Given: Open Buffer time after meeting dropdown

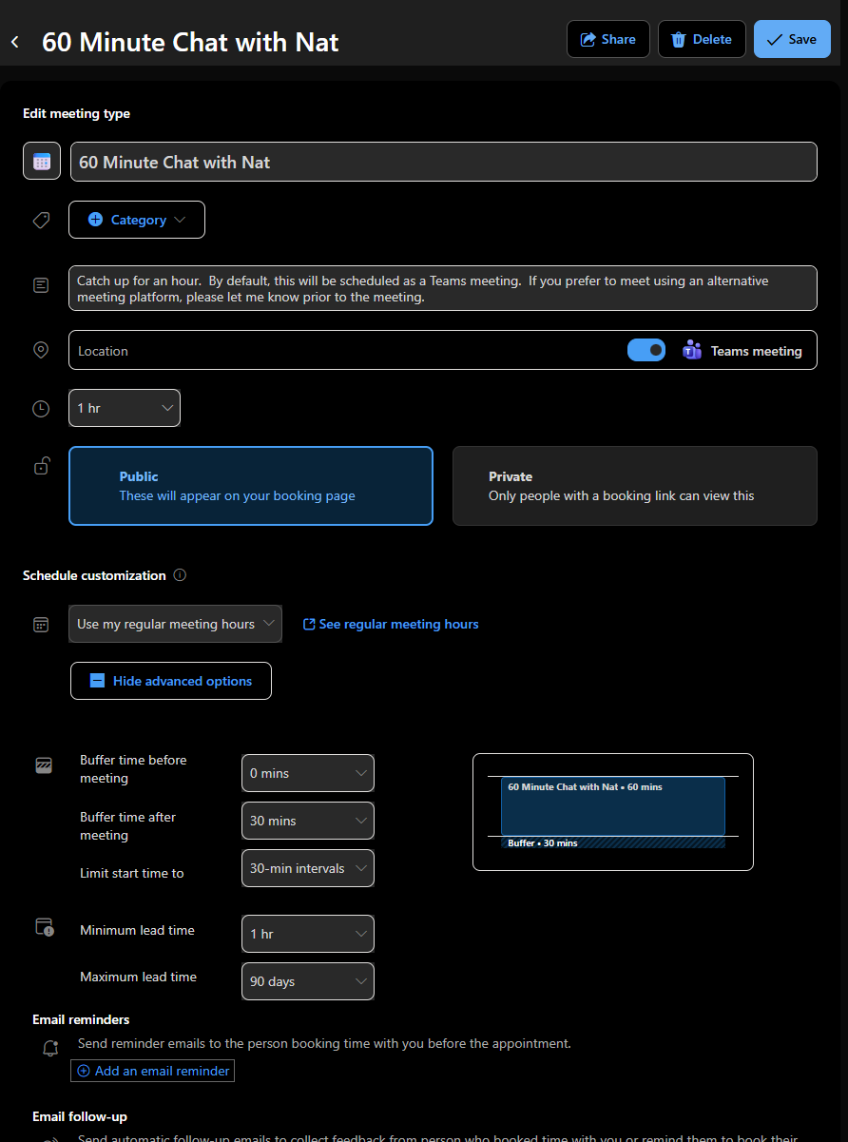Looking at the screenshot, I should (x=308, y=821).
